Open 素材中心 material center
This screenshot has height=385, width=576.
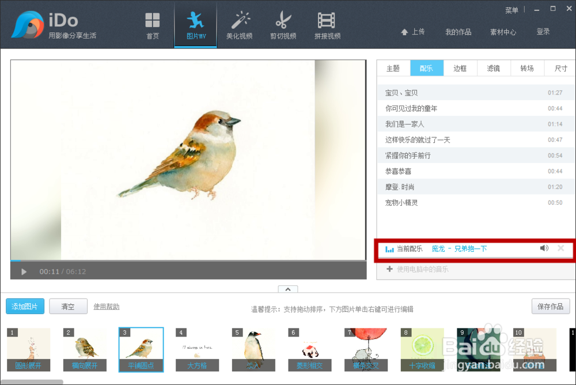(x=503, y=32)
